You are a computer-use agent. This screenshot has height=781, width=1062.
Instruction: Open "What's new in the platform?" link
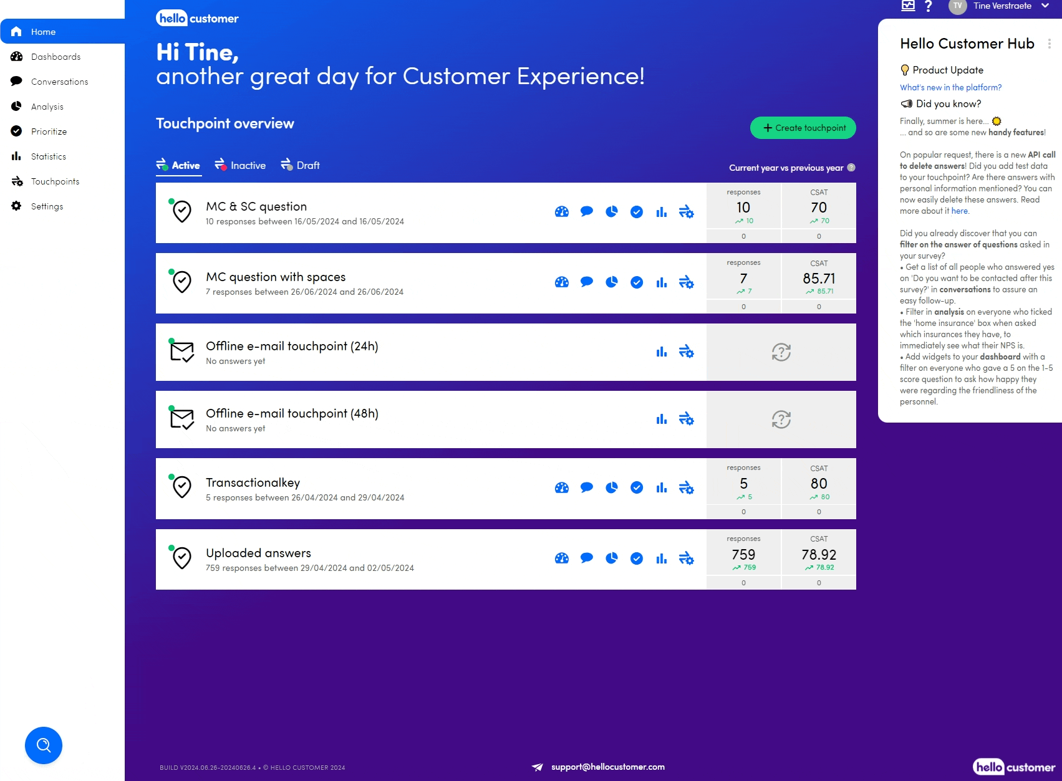pos(950,87)
